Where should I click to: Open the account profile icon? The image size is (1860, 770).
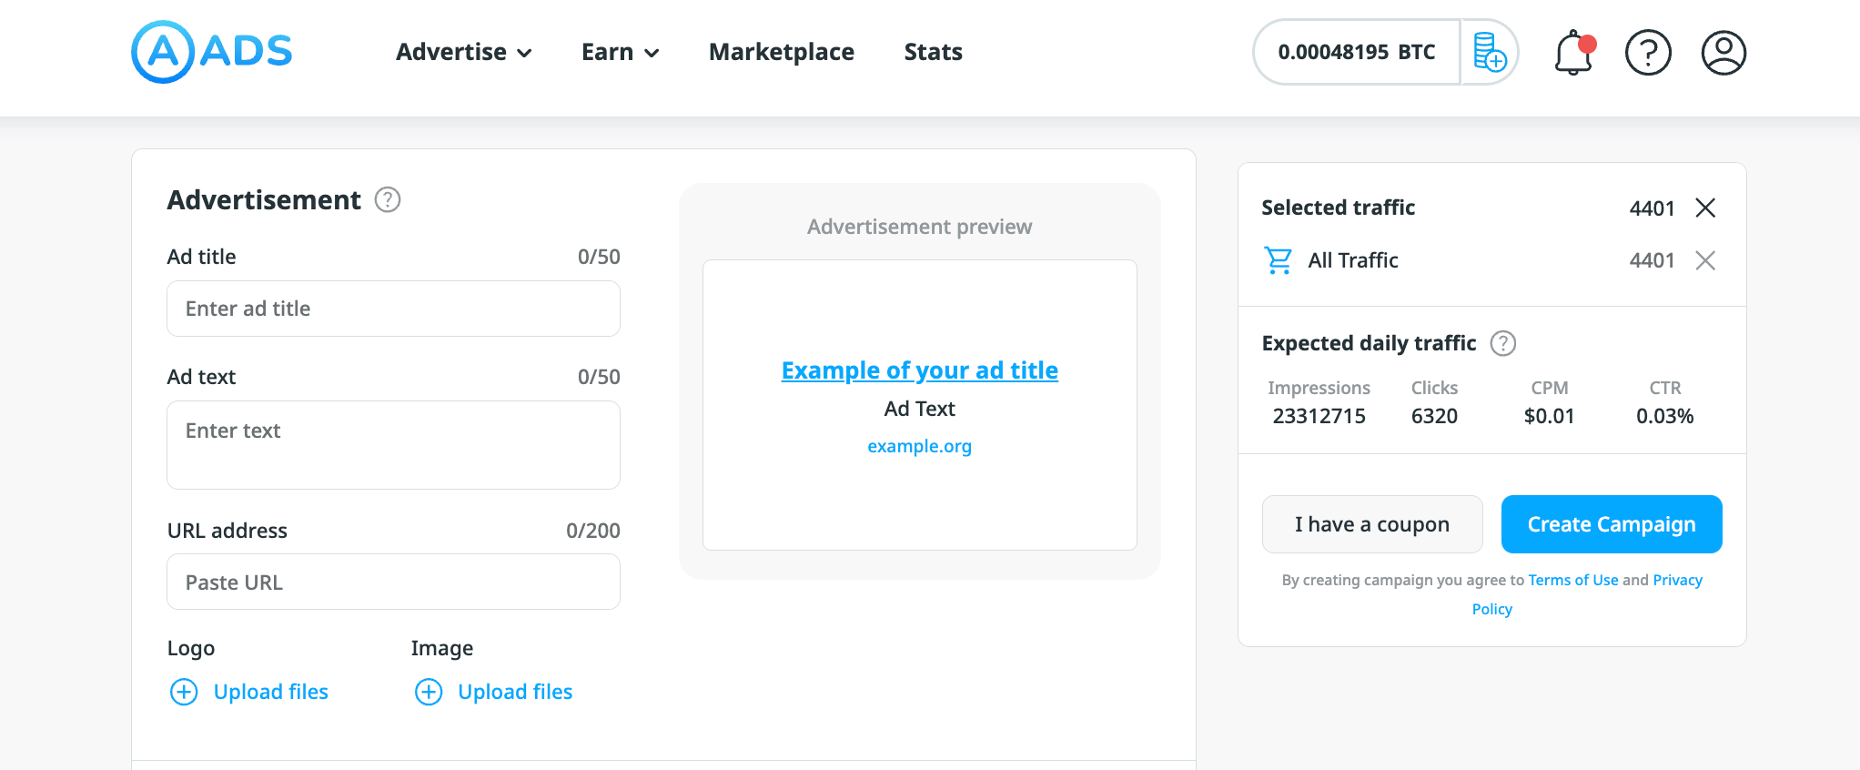coord(1723,52)
